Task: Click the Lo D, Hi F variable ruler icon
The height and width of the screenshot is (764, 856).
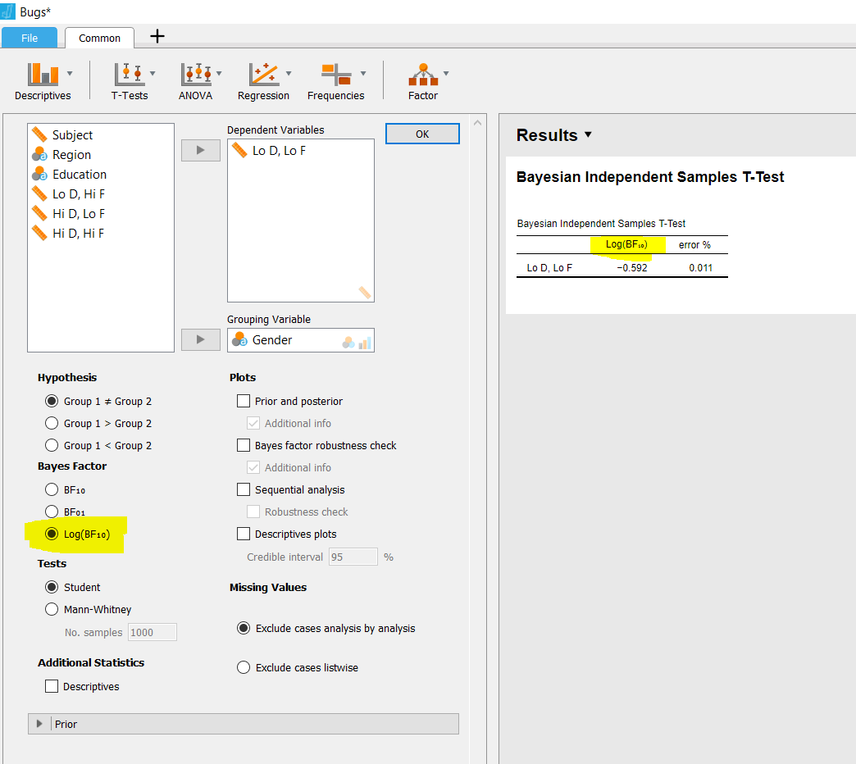Action: (41, 193)
